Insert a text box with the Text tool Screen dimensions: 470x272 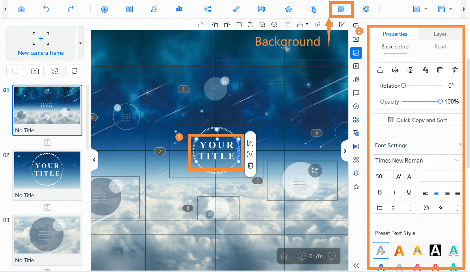(x=129, y=9)
